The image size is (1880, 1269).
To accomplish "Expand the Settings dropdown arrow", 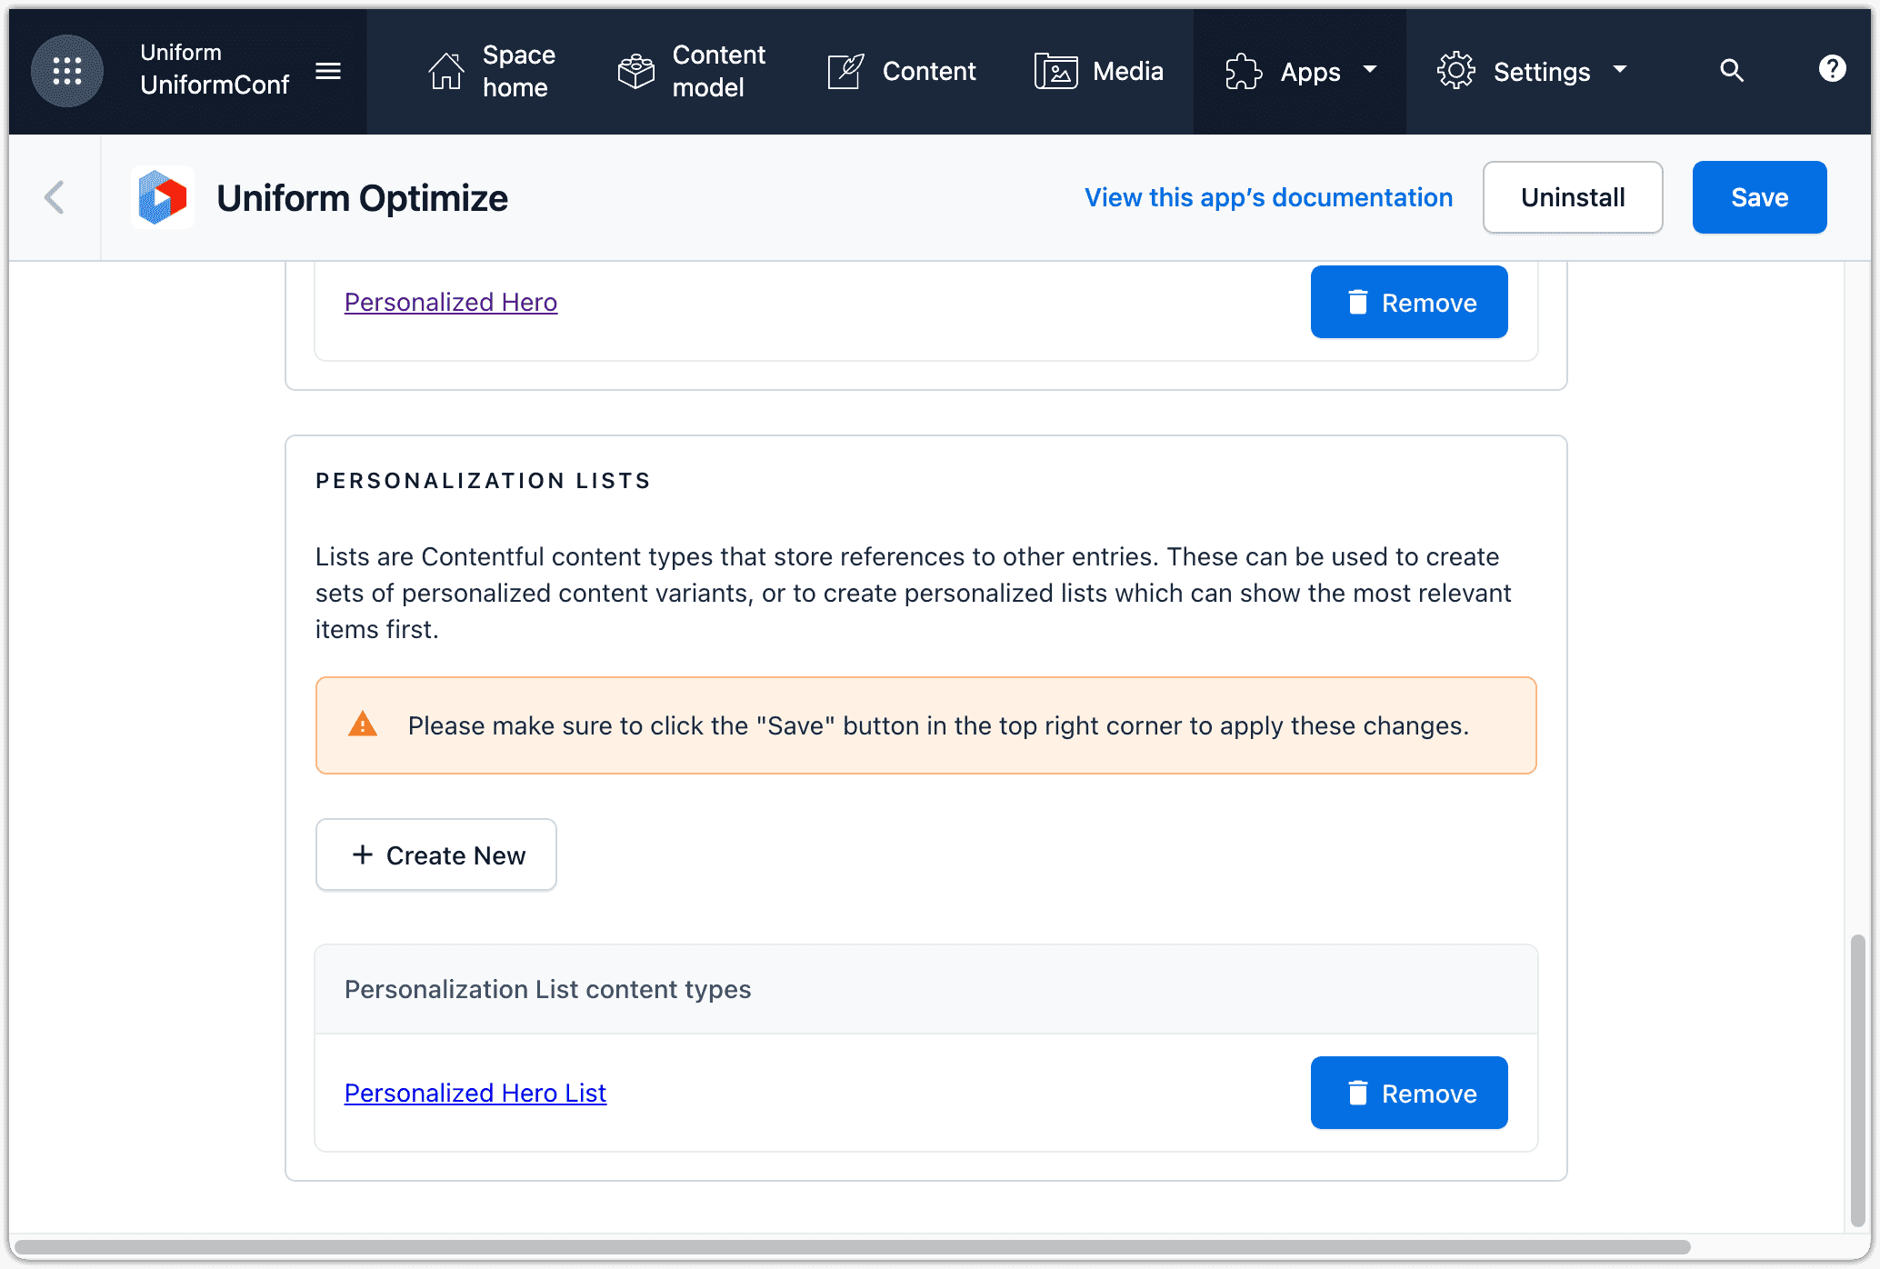I will point(1620,71).
